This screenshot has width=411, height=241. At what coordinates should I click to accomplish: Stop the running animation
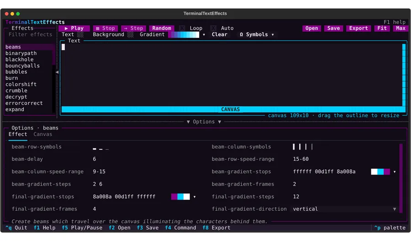[105, 28]
